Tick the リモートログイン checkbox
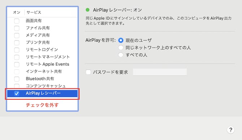Screen dimensions: 242x140 pos(17,50)
